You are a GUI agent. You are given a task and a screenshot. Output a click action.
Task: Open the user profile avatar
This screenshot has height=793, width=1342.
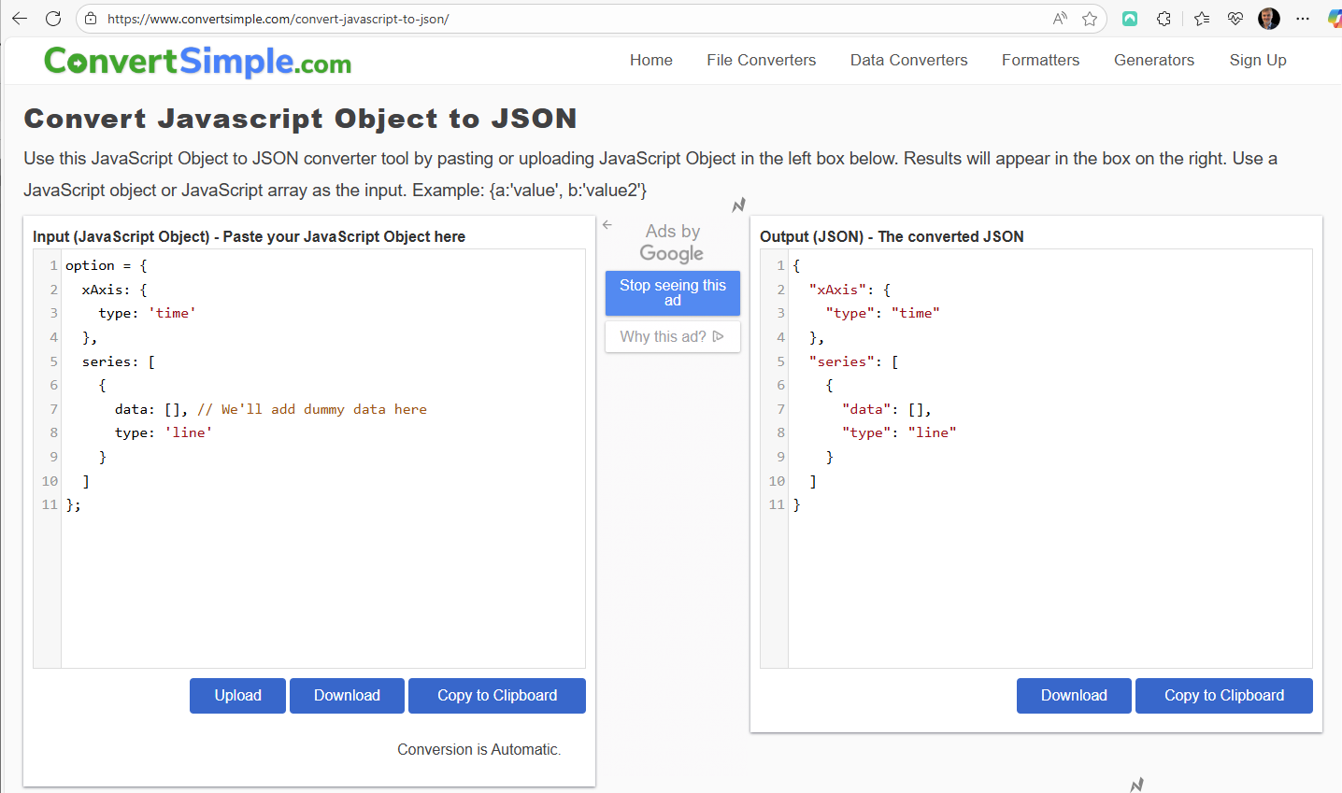[1269, 19]
